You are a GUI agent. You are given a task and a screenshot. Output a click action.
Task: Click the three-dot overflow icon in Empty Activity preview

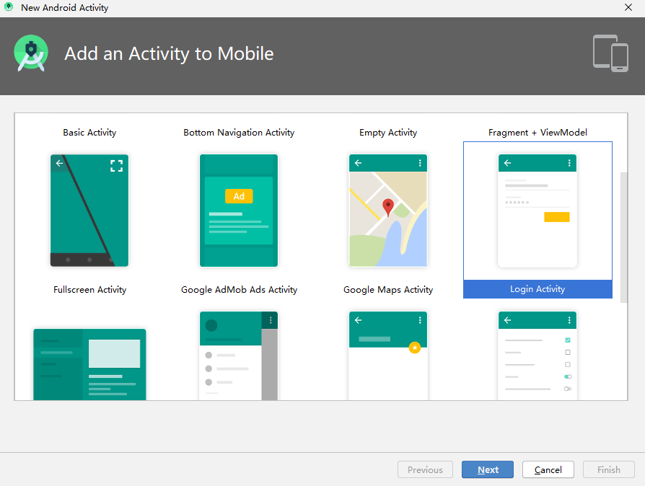point(419,163)
